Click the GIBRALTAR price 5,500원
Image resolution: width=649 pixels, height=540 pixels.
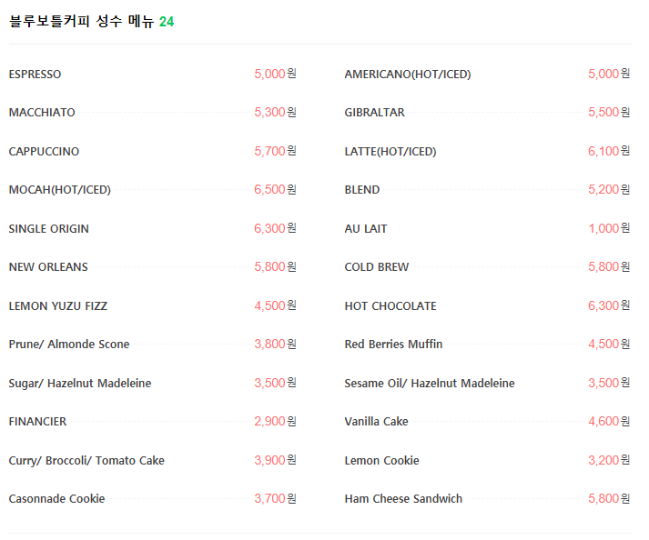click(x=609, y=113)
